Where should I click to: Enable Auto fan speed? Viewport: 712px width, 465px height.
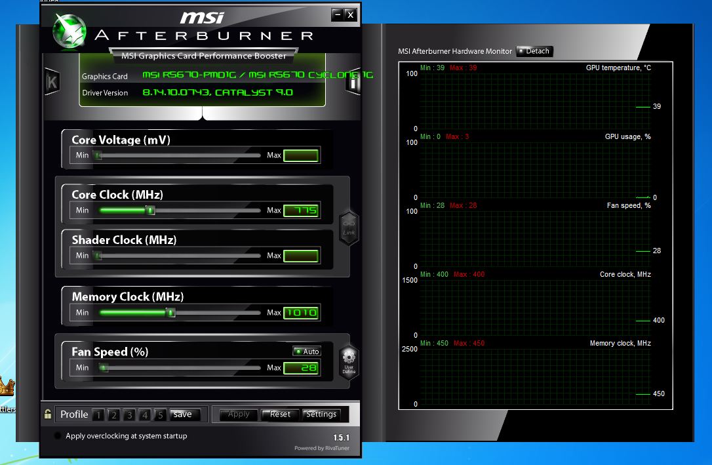307,351
